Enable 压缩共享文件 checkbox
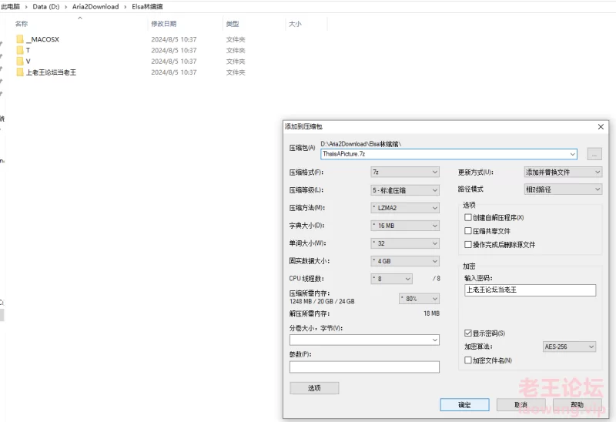Viewport: 616px width, 422px height. point(468,231)
